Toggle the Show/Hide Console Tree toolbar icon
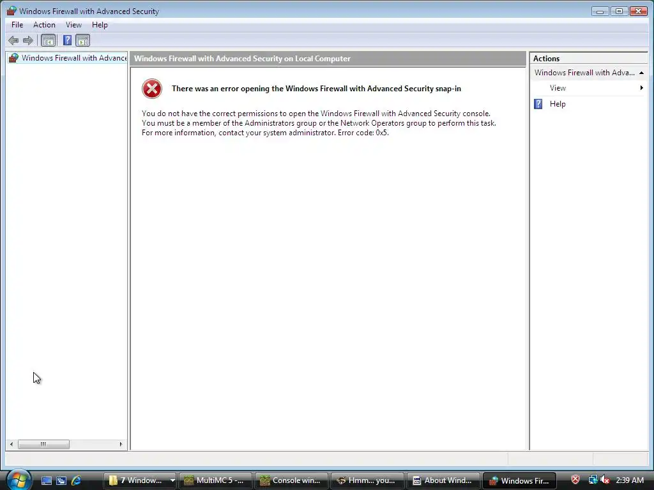 [49, 40]
